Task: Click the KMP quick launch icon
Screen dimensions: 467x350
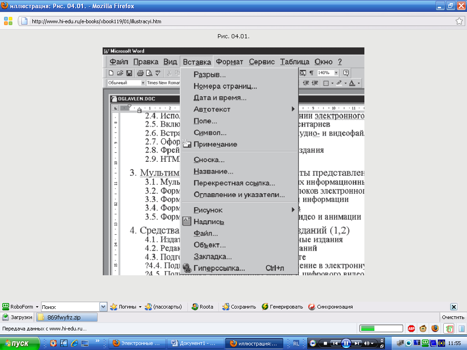Action: pyautogui.click(x=64, y=343)
